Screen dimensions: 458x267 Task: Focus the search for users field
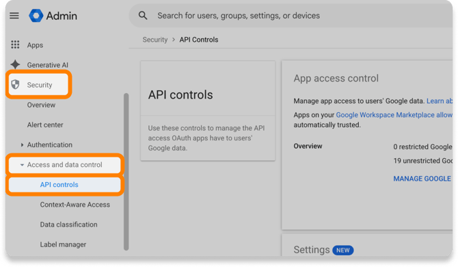[x=291, y=16]
